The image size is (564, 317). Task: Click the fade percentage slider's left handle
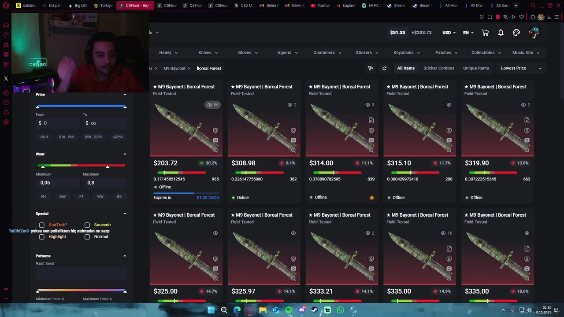(x=37, y=291)
